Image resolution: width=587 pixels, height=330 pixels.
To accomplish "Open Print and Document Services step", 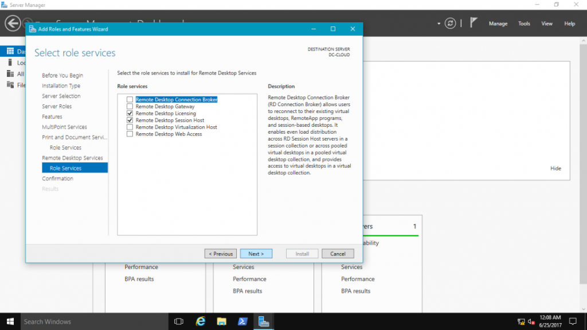I will tap(75, 137).
